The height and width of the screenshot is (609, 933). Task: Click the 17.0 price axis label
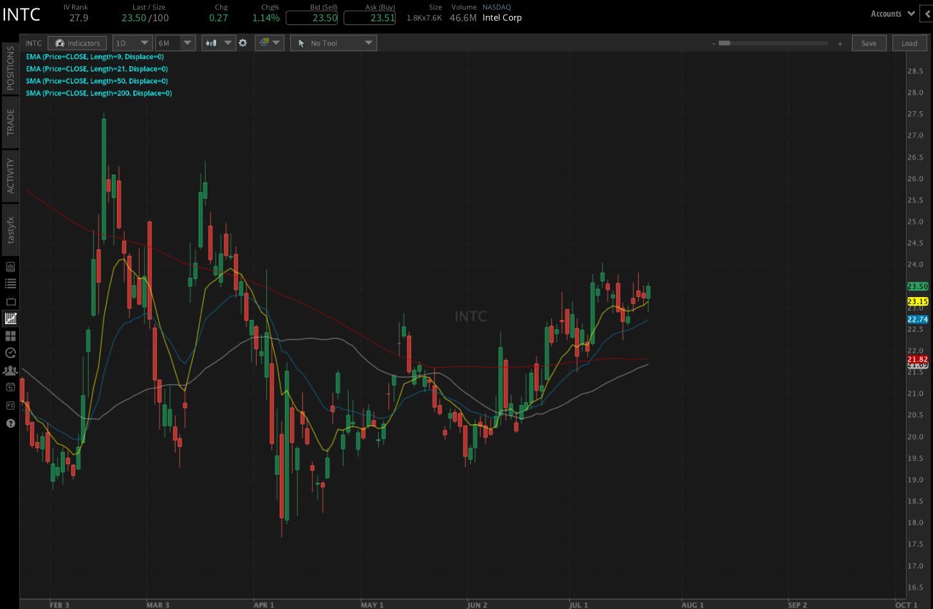pyautogui.click(x=915, y=567)
